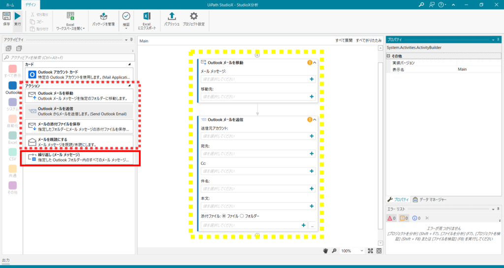Select the 共通 category filter
Screen dimensions: 504x268
(x=12, y=171)
